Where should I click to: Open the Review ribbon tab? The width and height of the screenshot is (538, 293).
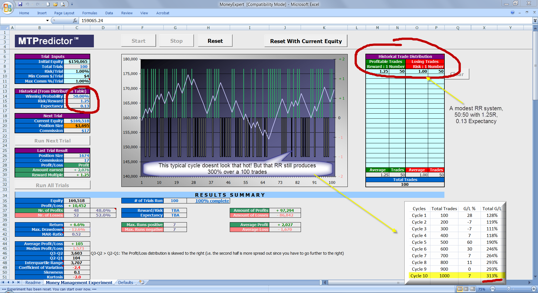127,13
